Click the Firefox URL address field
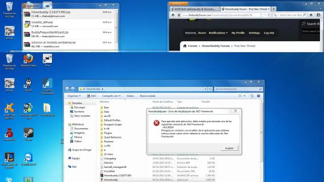This screenshot has height=182, width=324. coord(220,15)
